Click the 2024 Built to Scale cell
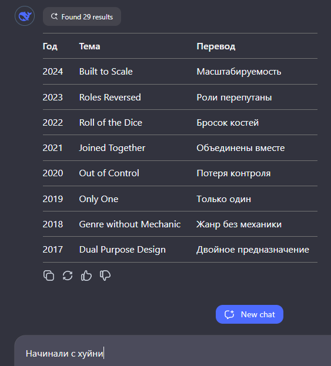The width and height of the screenshot is (331, 366). 106,72
